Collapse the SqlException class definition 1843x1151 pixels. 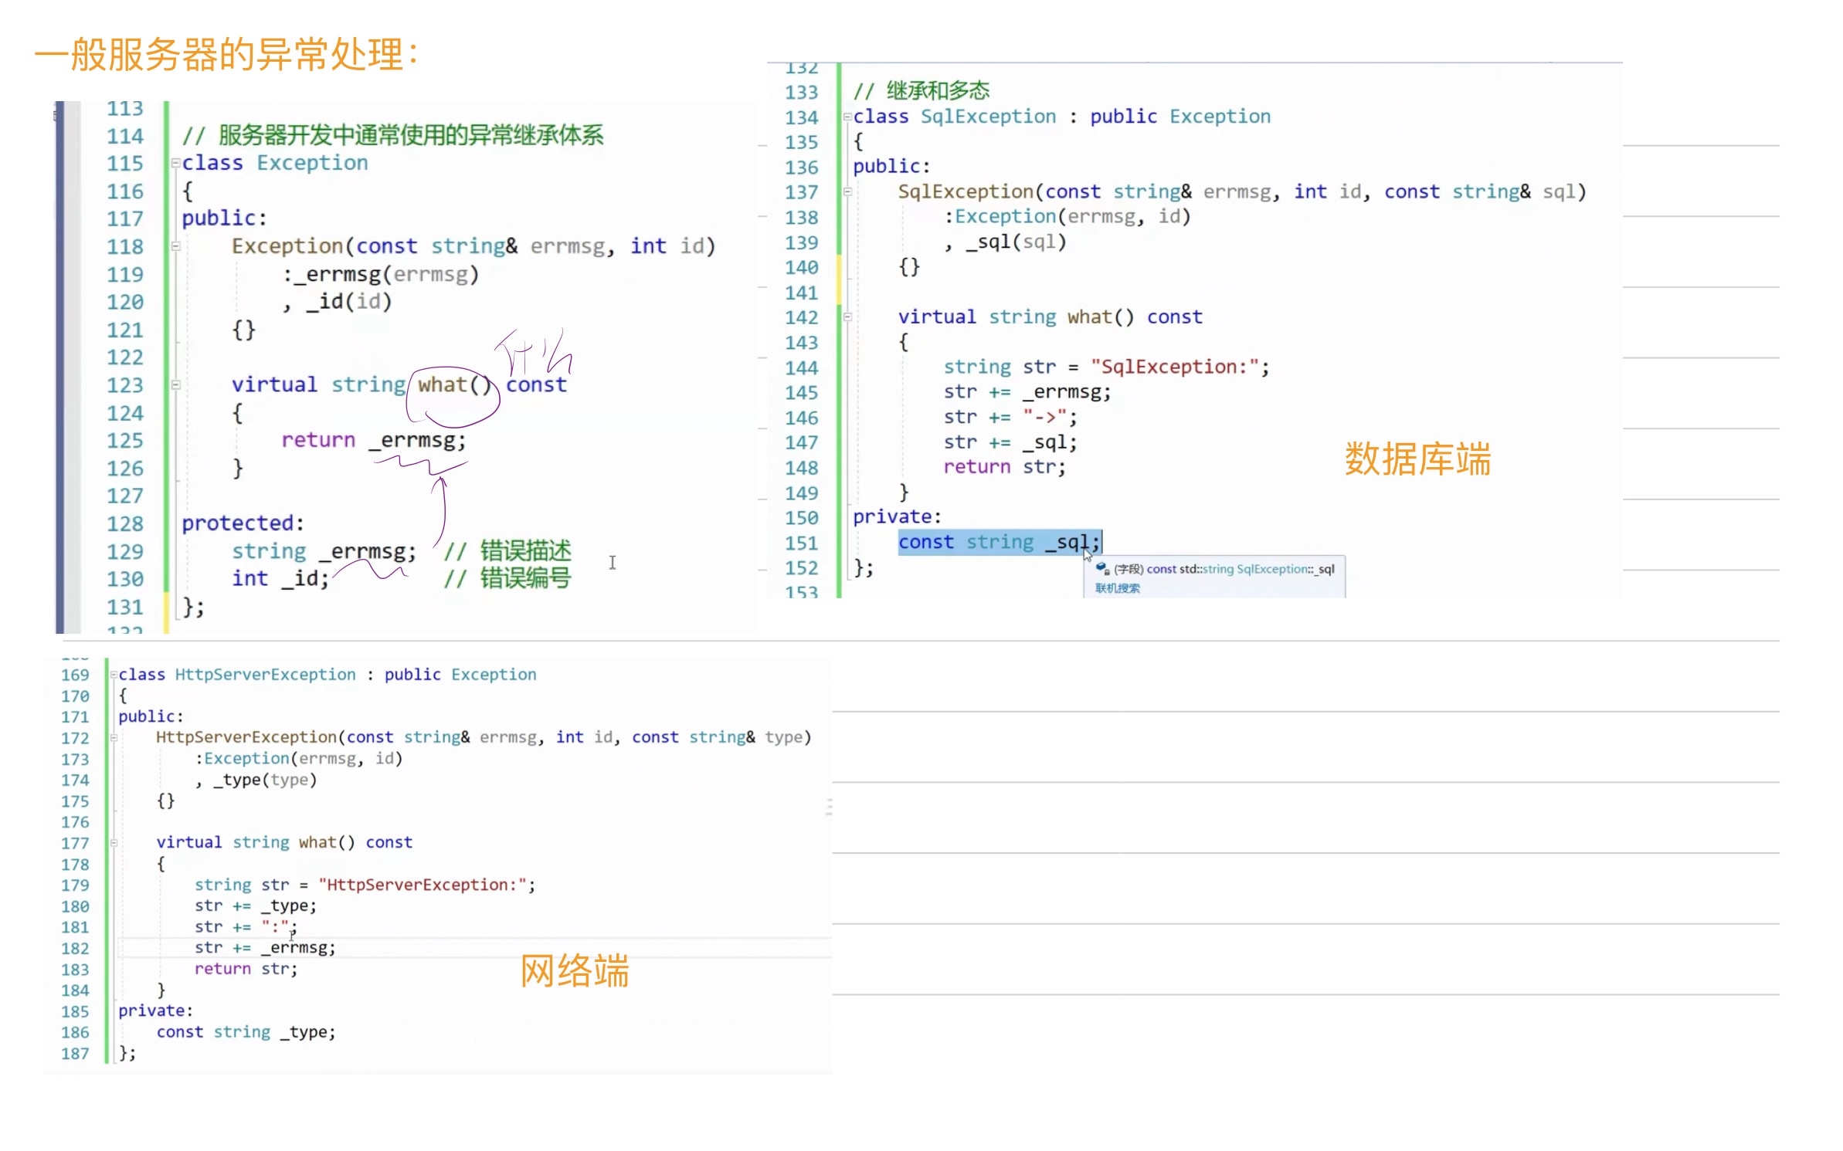pos(847,117)
